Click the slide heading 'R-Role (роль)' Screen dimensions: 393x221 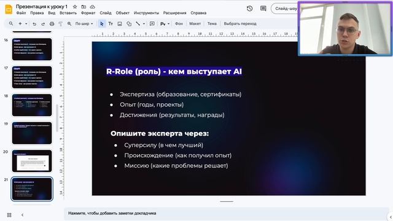(x=134, y=72)
